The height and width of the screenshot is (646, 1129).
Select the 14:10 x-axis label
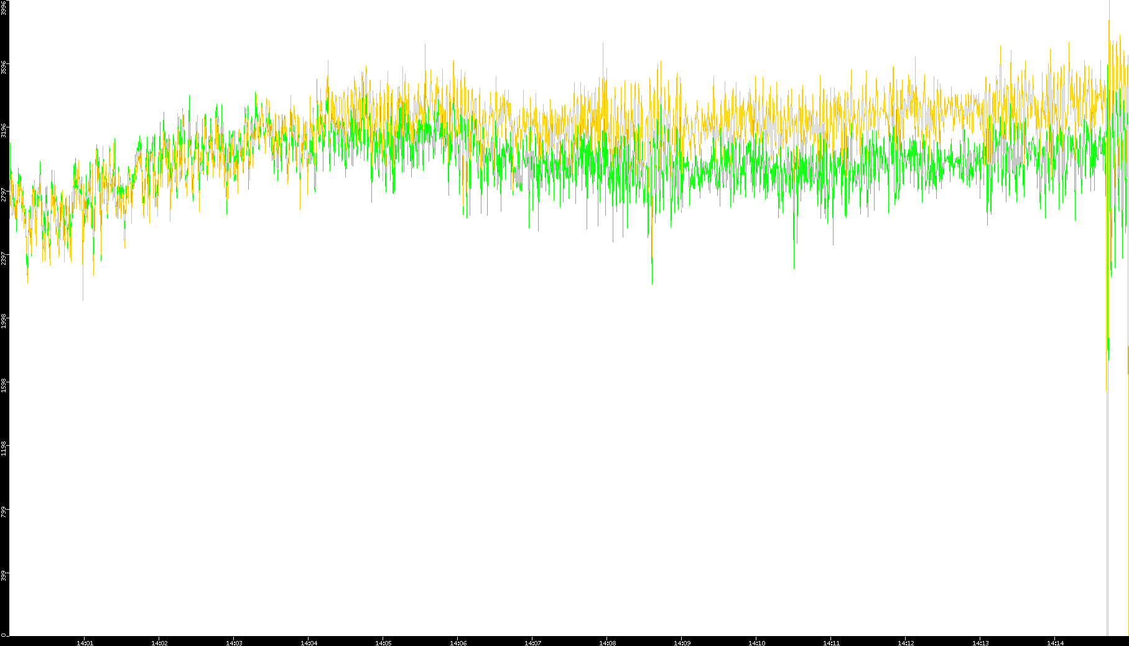(756, 643)
